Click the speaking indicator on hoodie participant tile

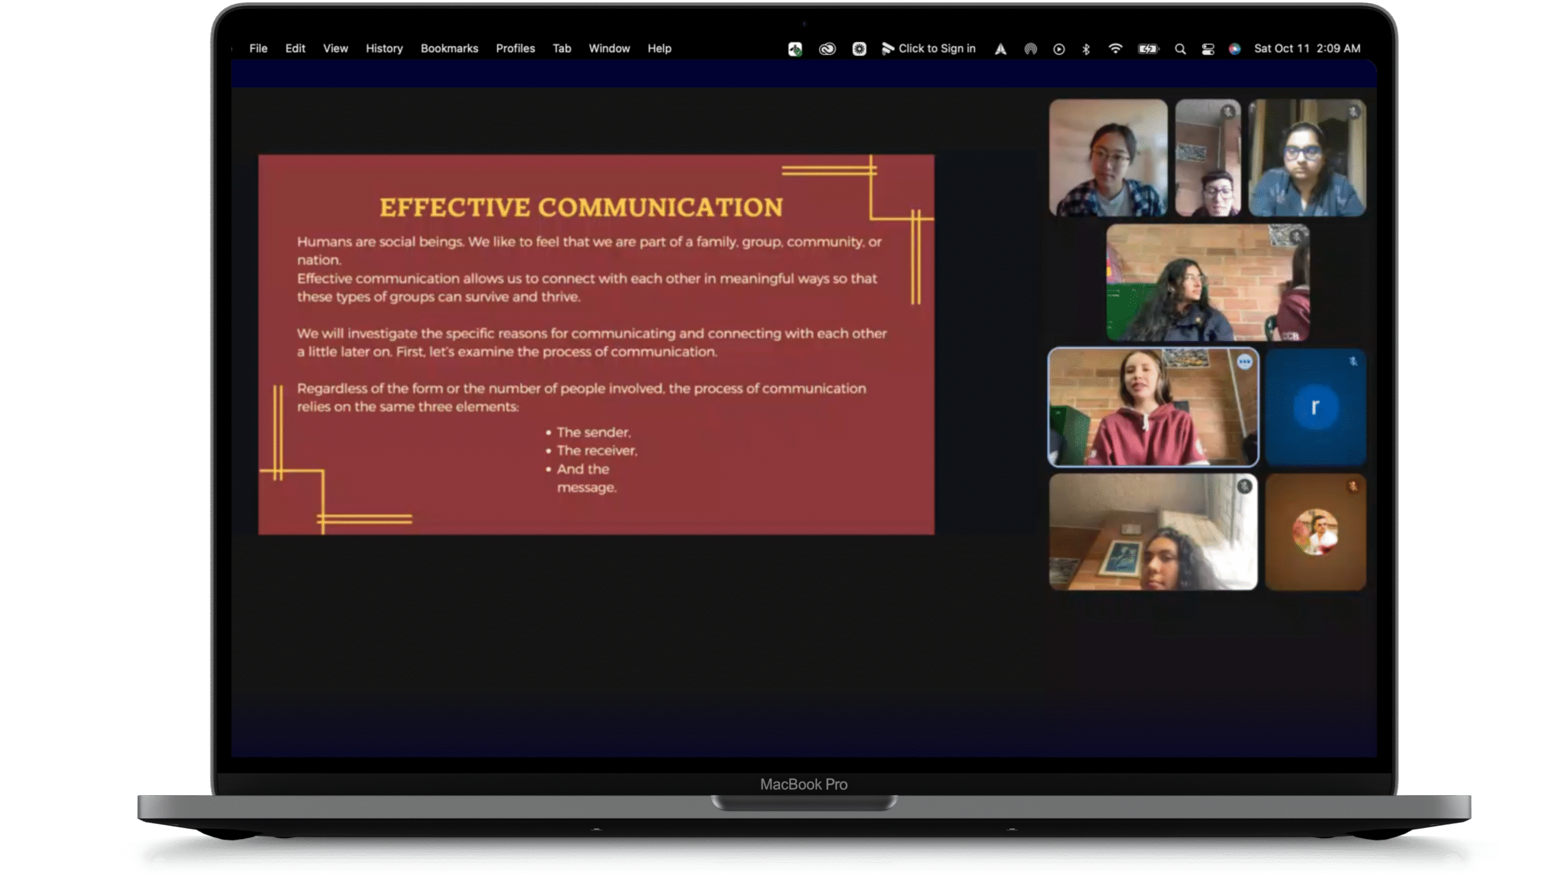click(1244, 362)
